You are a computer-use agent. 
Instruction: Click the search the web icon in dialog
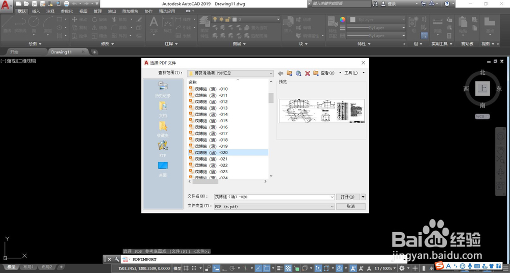click(298, 73)
